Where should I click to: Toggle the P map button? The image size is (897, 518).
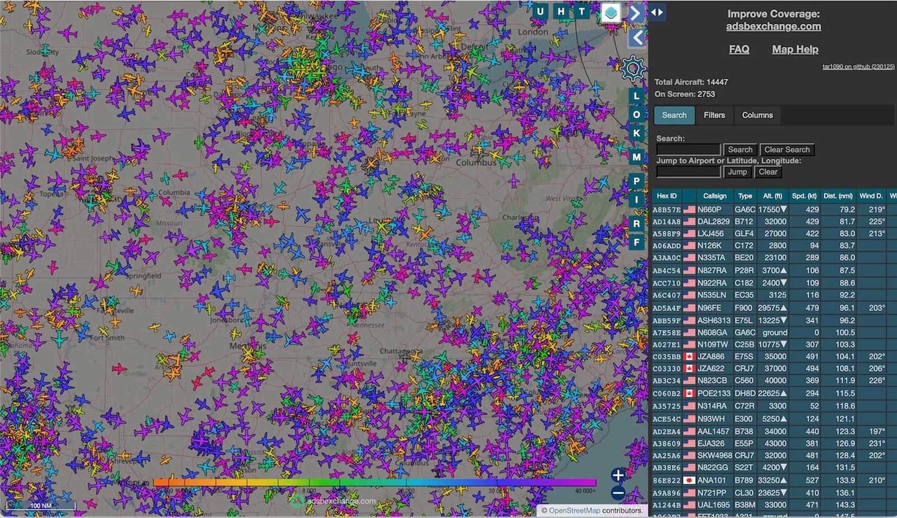pyautogui.click(x=636, y=181)
